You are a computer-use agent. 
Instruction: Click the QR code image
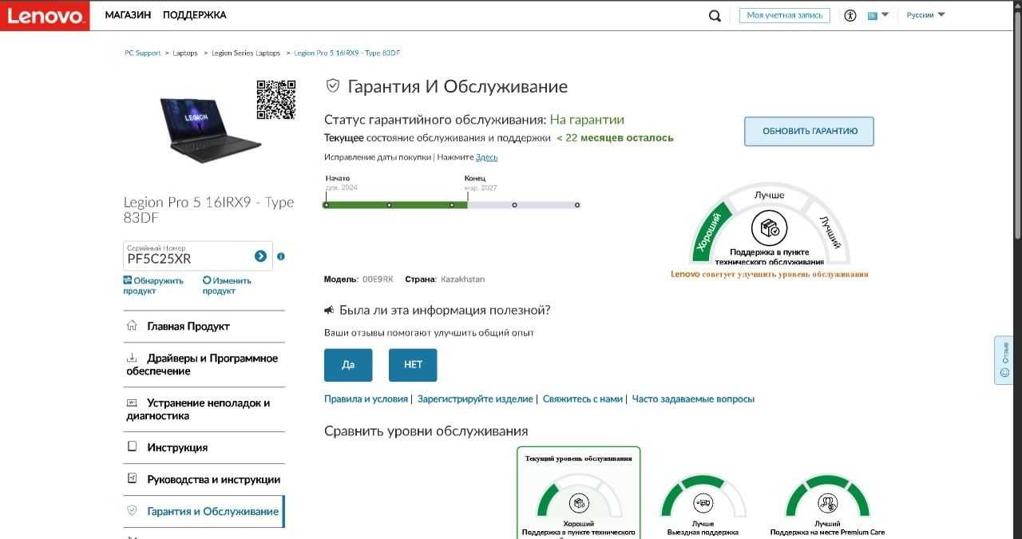[x=276, y=100]
